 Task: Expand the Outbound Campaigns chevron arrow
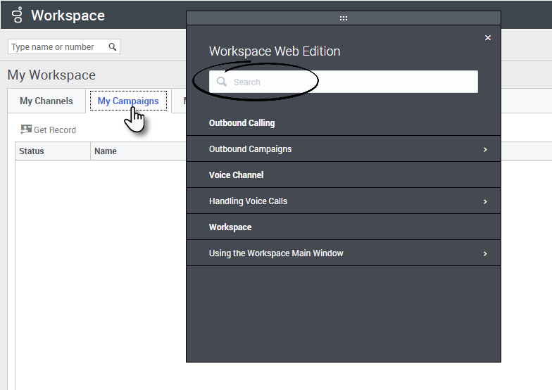coord(485,149)
